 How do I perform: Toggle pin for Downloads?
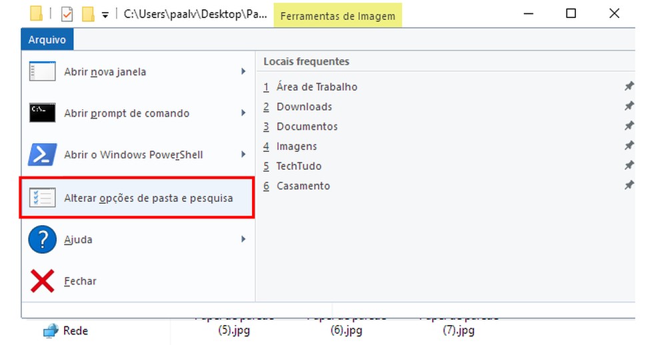pos(629,106)
